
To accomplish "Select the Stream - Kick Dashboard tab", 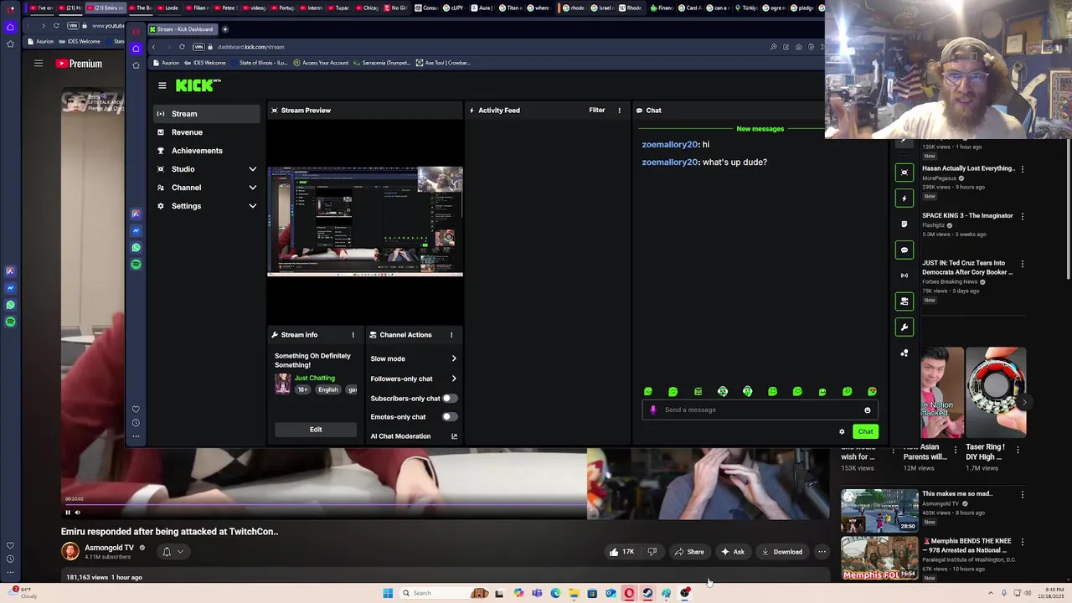I will 182,29.
